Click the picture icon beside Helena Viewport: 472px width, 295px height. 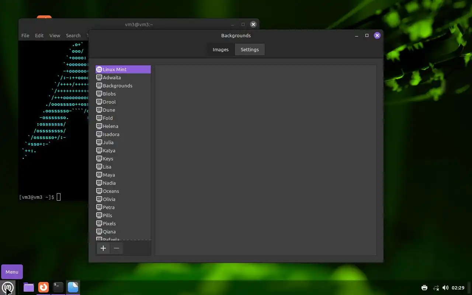pyautogui.click(x=99, y=126)
